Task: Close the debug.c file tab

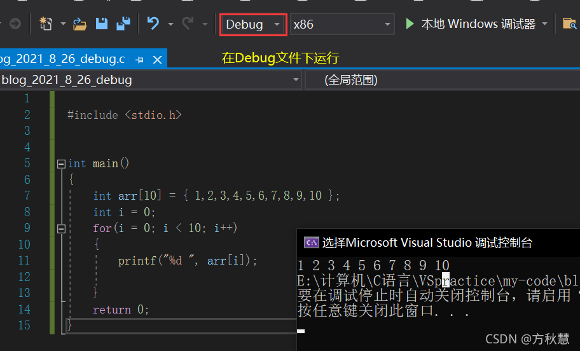Action: pos(157,60)
